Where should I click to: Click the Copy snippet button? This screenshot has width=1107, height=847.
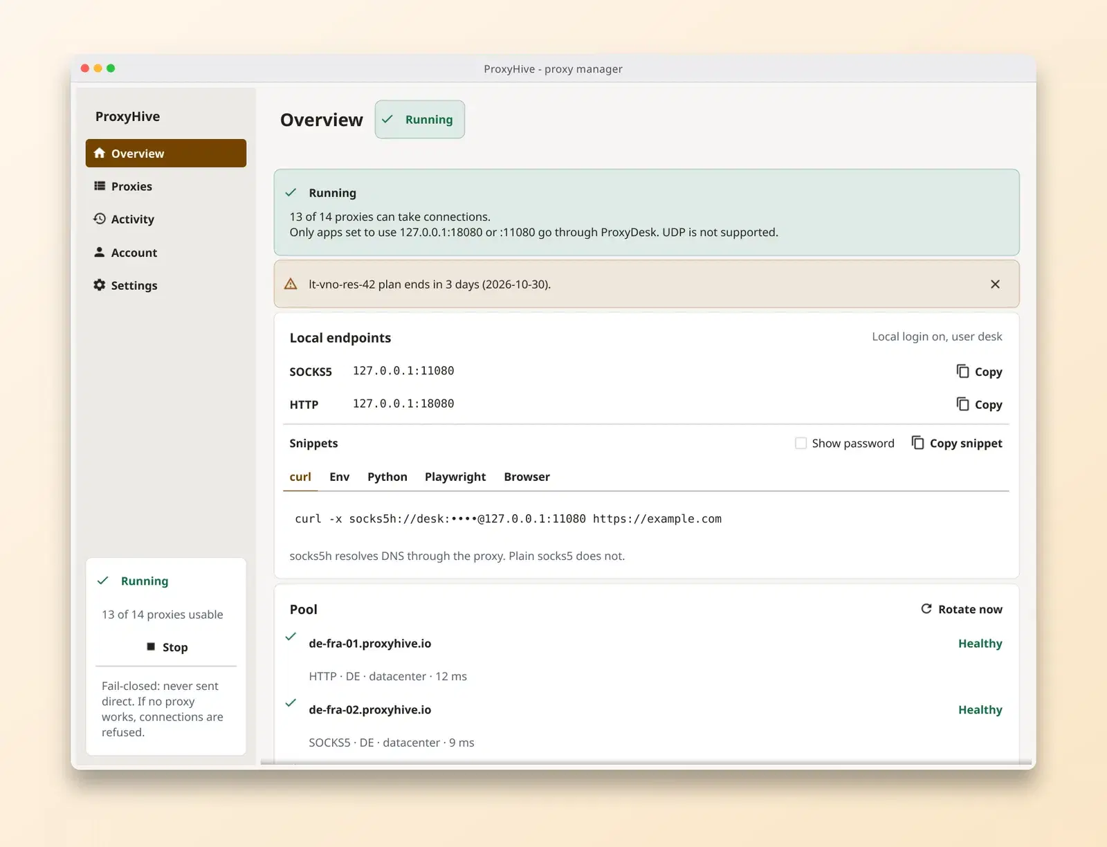pyautogui.click(x=957, y=443)
